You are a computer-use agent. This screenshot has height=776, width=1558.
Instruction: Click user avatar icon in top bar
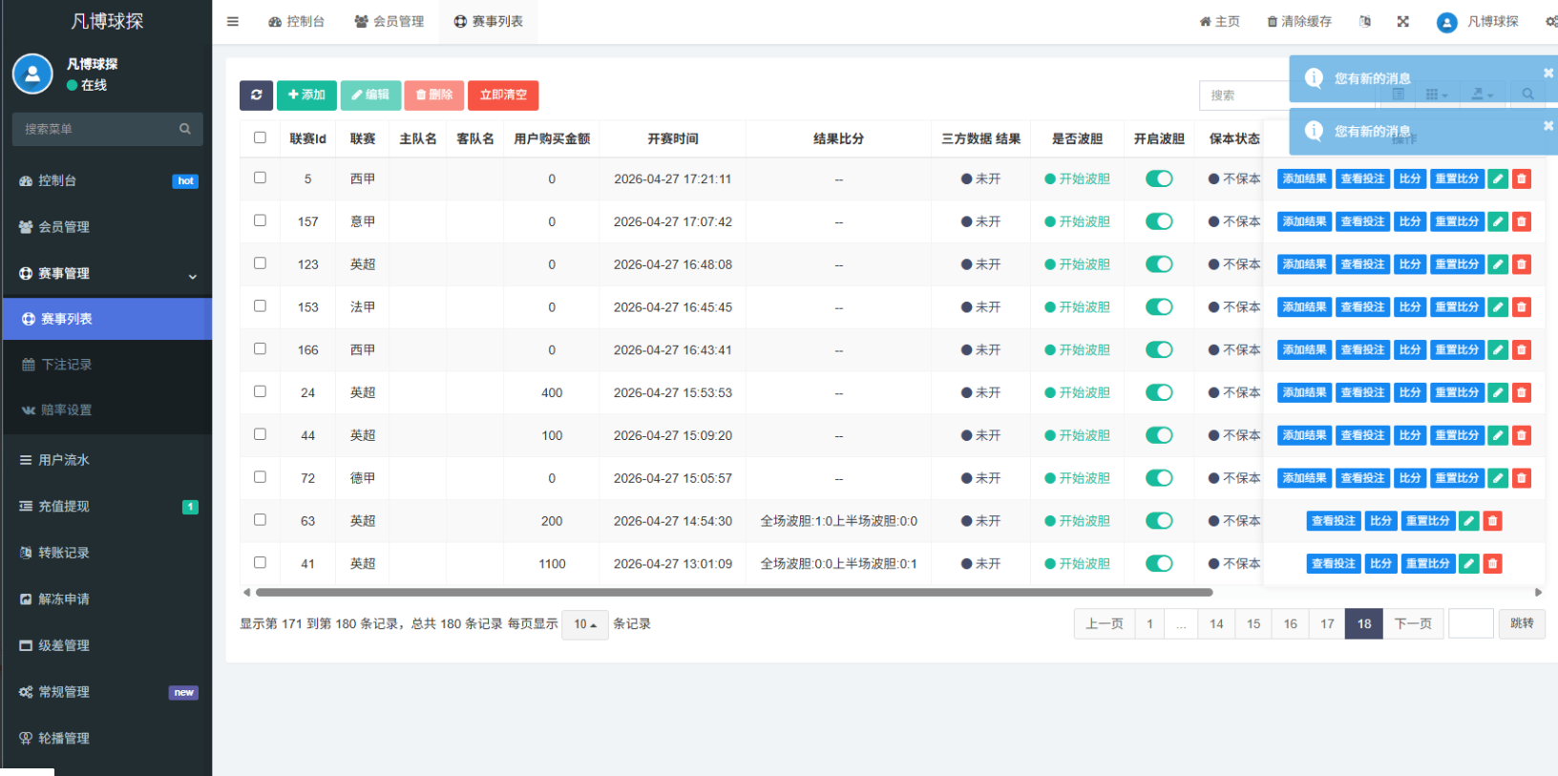[x=1446, y=22]
